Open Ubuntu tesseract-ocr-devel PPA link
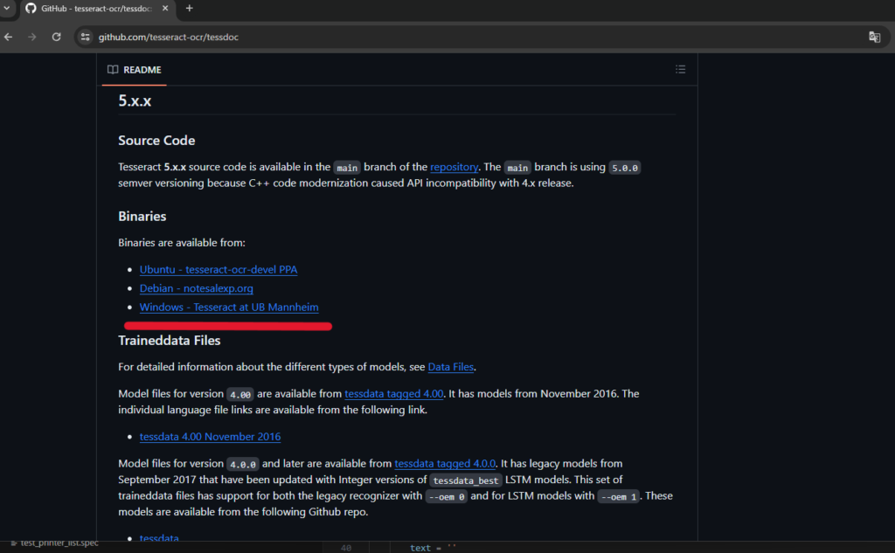This screenshot has width=895, height=553. pyautogui.click(x=219, y=270)
